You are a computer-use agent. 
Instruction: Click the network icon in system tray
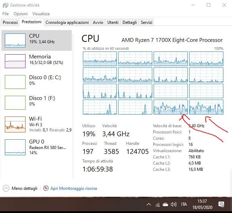point(158,204)
